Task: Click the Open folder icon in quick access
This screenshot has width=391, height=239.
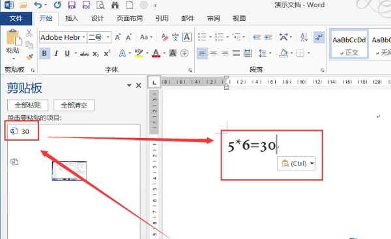Action: pyautogui.click(x=23, y=5)
